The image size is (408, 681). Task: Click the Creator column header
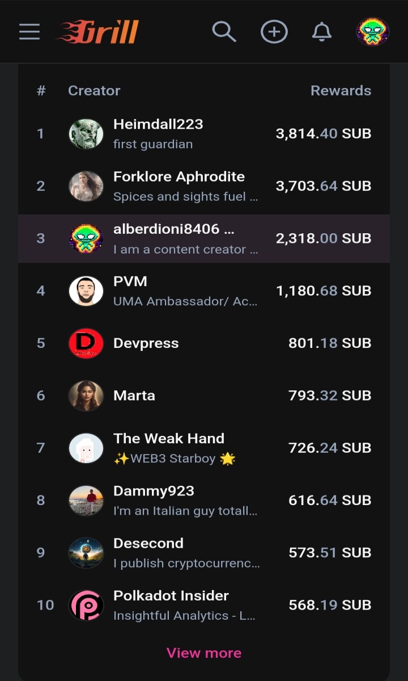[x=94, y=91]
